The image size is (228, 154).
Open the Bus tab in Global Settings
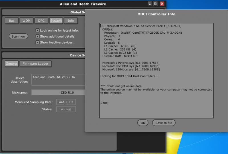click(12, 21)
